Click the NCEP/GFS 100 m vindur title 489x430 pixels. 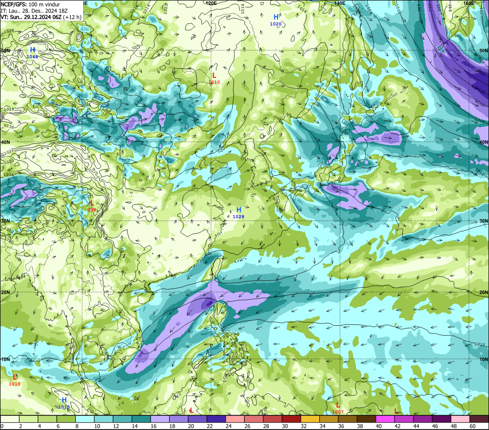(x=30, y=4)
